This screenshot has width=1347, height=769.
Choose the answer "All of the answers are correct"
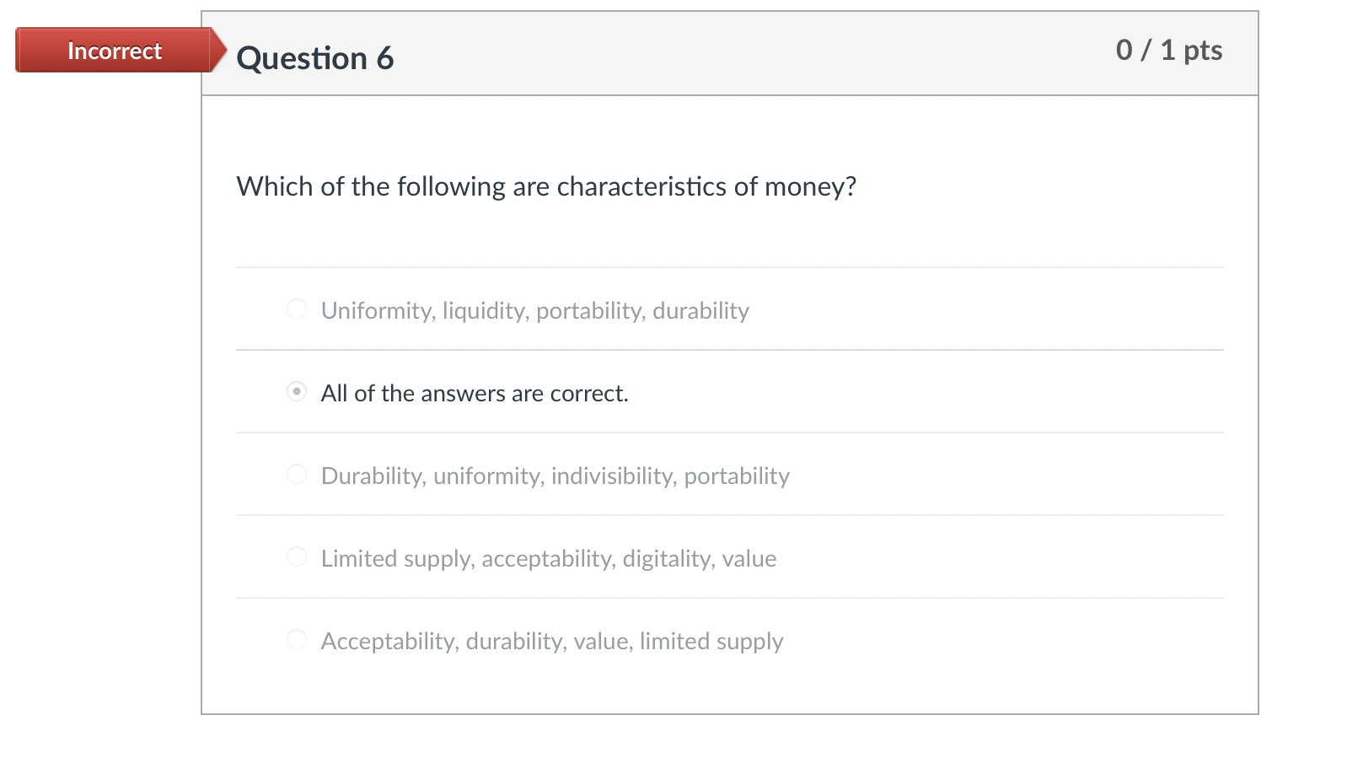pyautogui.click(x=297, y=391)
